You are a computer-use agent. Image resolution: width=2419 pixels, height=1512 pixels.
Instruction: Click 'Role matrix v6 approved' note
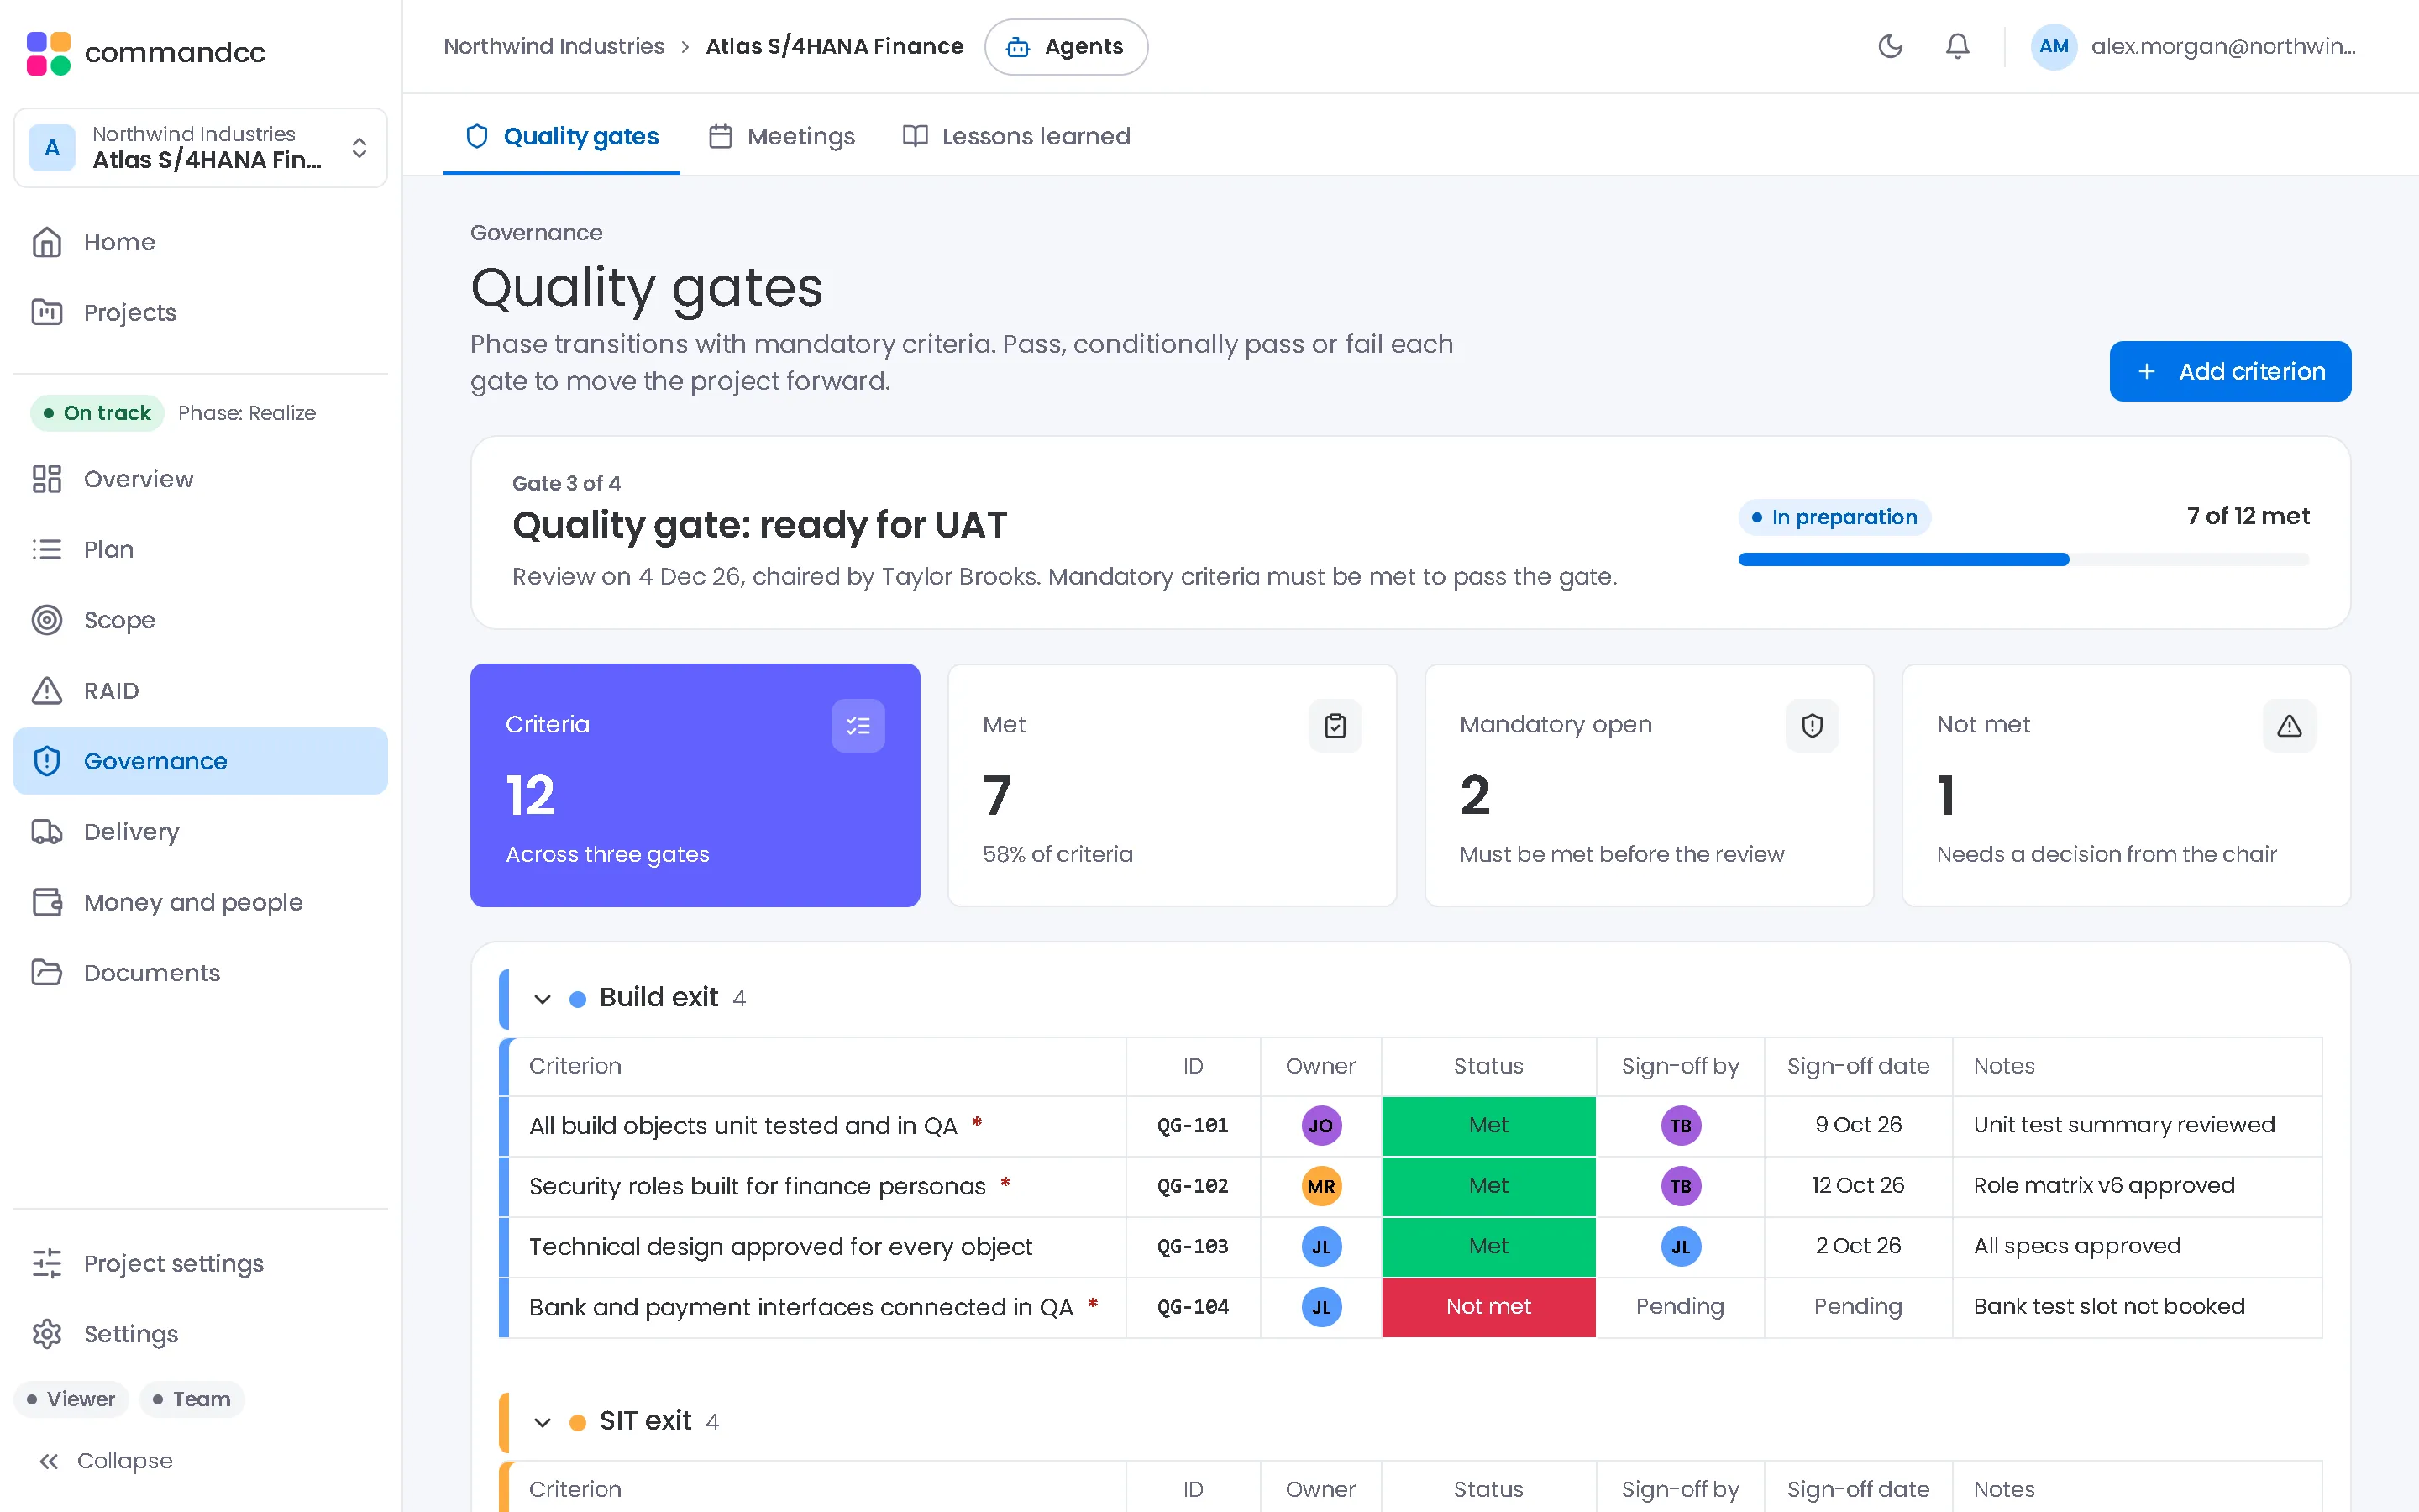click(2104, 1185)
